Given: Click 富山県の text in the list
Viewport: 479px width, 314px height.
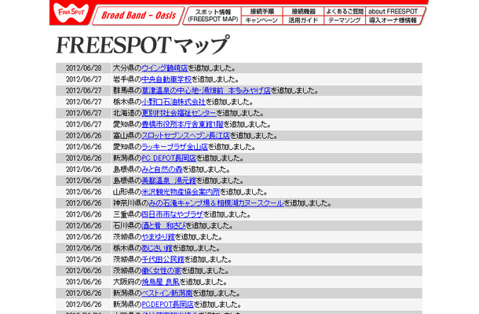Looking at the screenshot, I should tap(127, 136).
